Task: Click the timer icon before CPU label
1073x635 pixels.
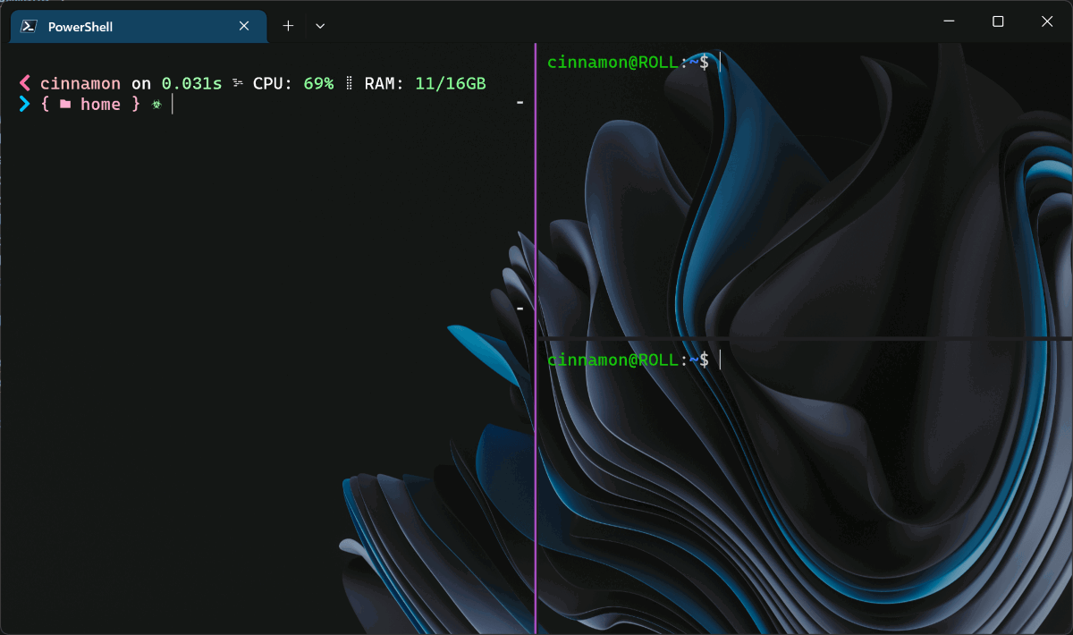Action: 238,83
